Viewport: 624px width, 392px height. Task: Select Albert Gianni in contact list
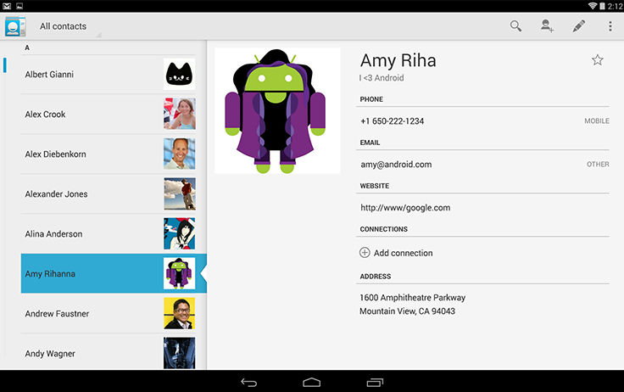(x=109, y=75)
